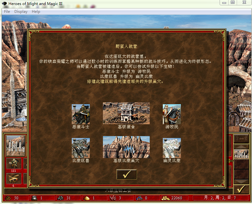The image size is (252, 204).
Task: Click the 高级比蒙巢穴 label
Action: [x=126, y=161]
